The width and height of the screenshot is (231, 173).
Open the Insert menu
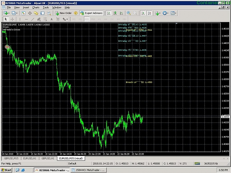pyautogui.click(x=26, y=7)
